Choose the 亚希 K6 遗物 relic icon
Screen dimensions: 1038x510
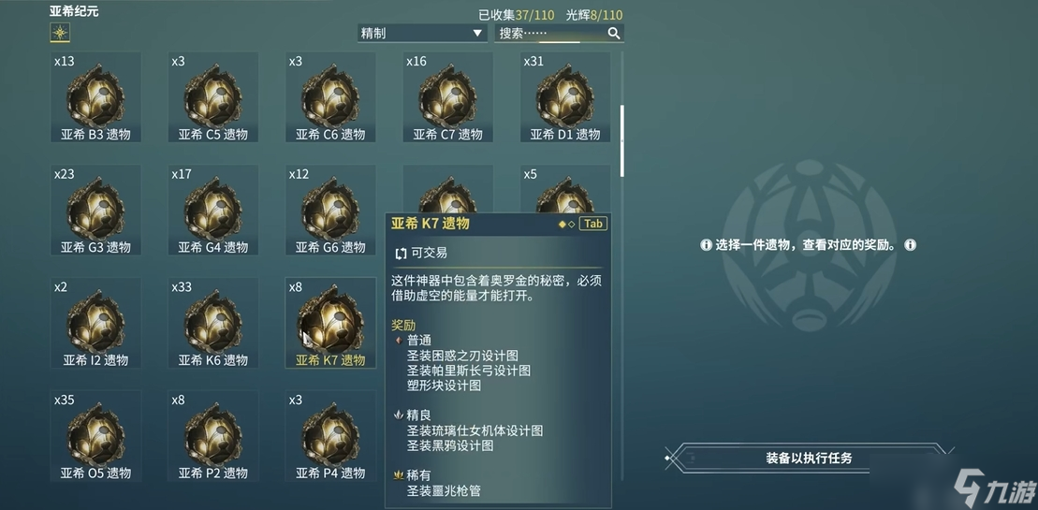pyautogui.click(x=213, y=323)
